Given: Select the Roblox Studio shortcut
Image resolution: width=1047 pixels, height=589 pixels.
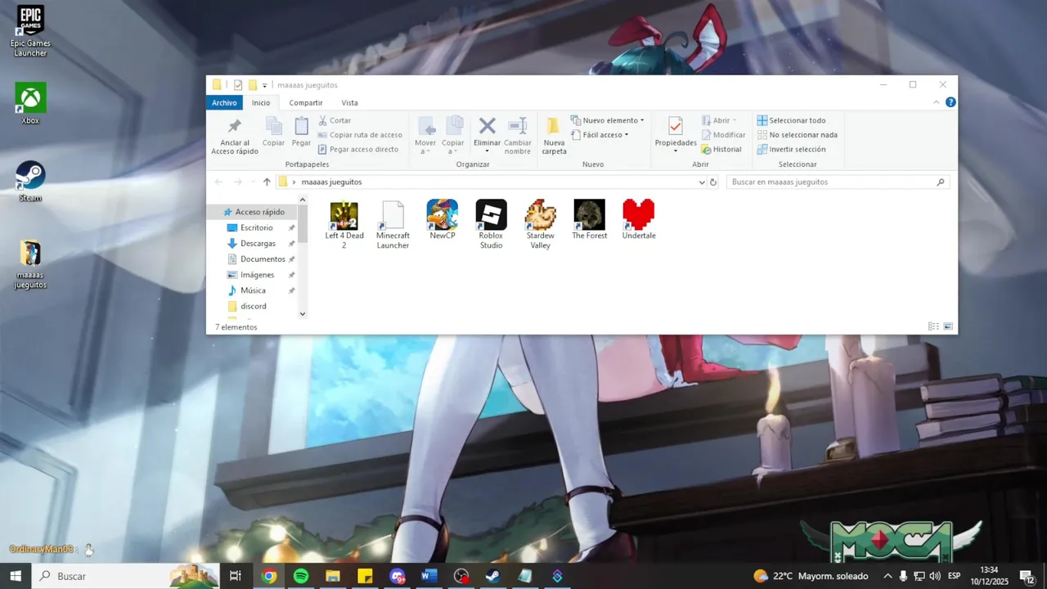Looking at the screenshot, I should pyautogui.click(x=491, y=223).
